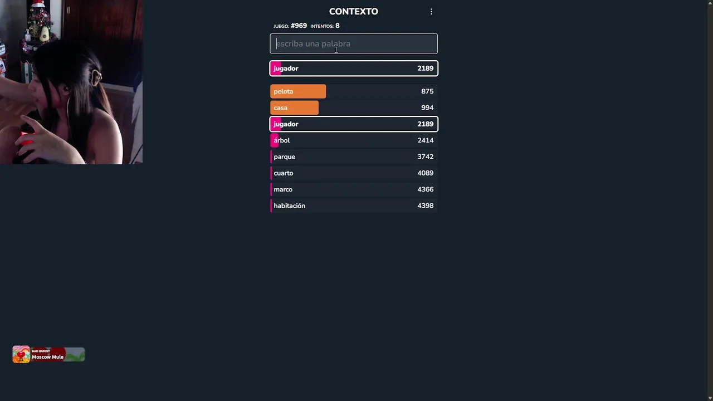Click the 4398 score beside habitación
The width and height of the screenshot is (713, 401).
pyautogui.click(x=426, y=206)
